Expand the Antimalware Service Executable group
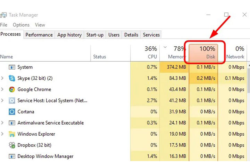Image resolution: width=250 pixels, height=167 pixels. [x=2, y=123]
